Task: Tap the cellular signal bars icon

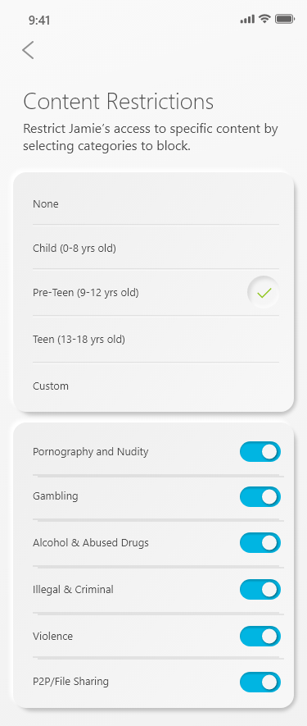Action: [x=247, y=19]
